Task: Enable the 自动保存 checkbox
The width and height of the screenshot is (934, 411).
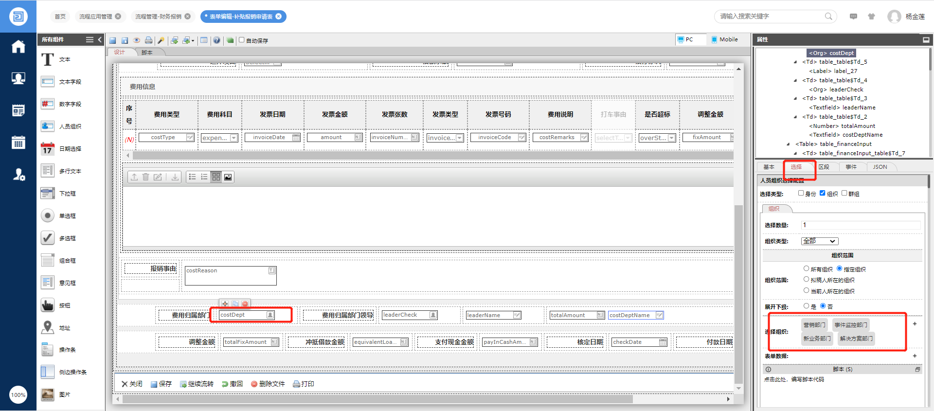Action: [x=242, y=40]
